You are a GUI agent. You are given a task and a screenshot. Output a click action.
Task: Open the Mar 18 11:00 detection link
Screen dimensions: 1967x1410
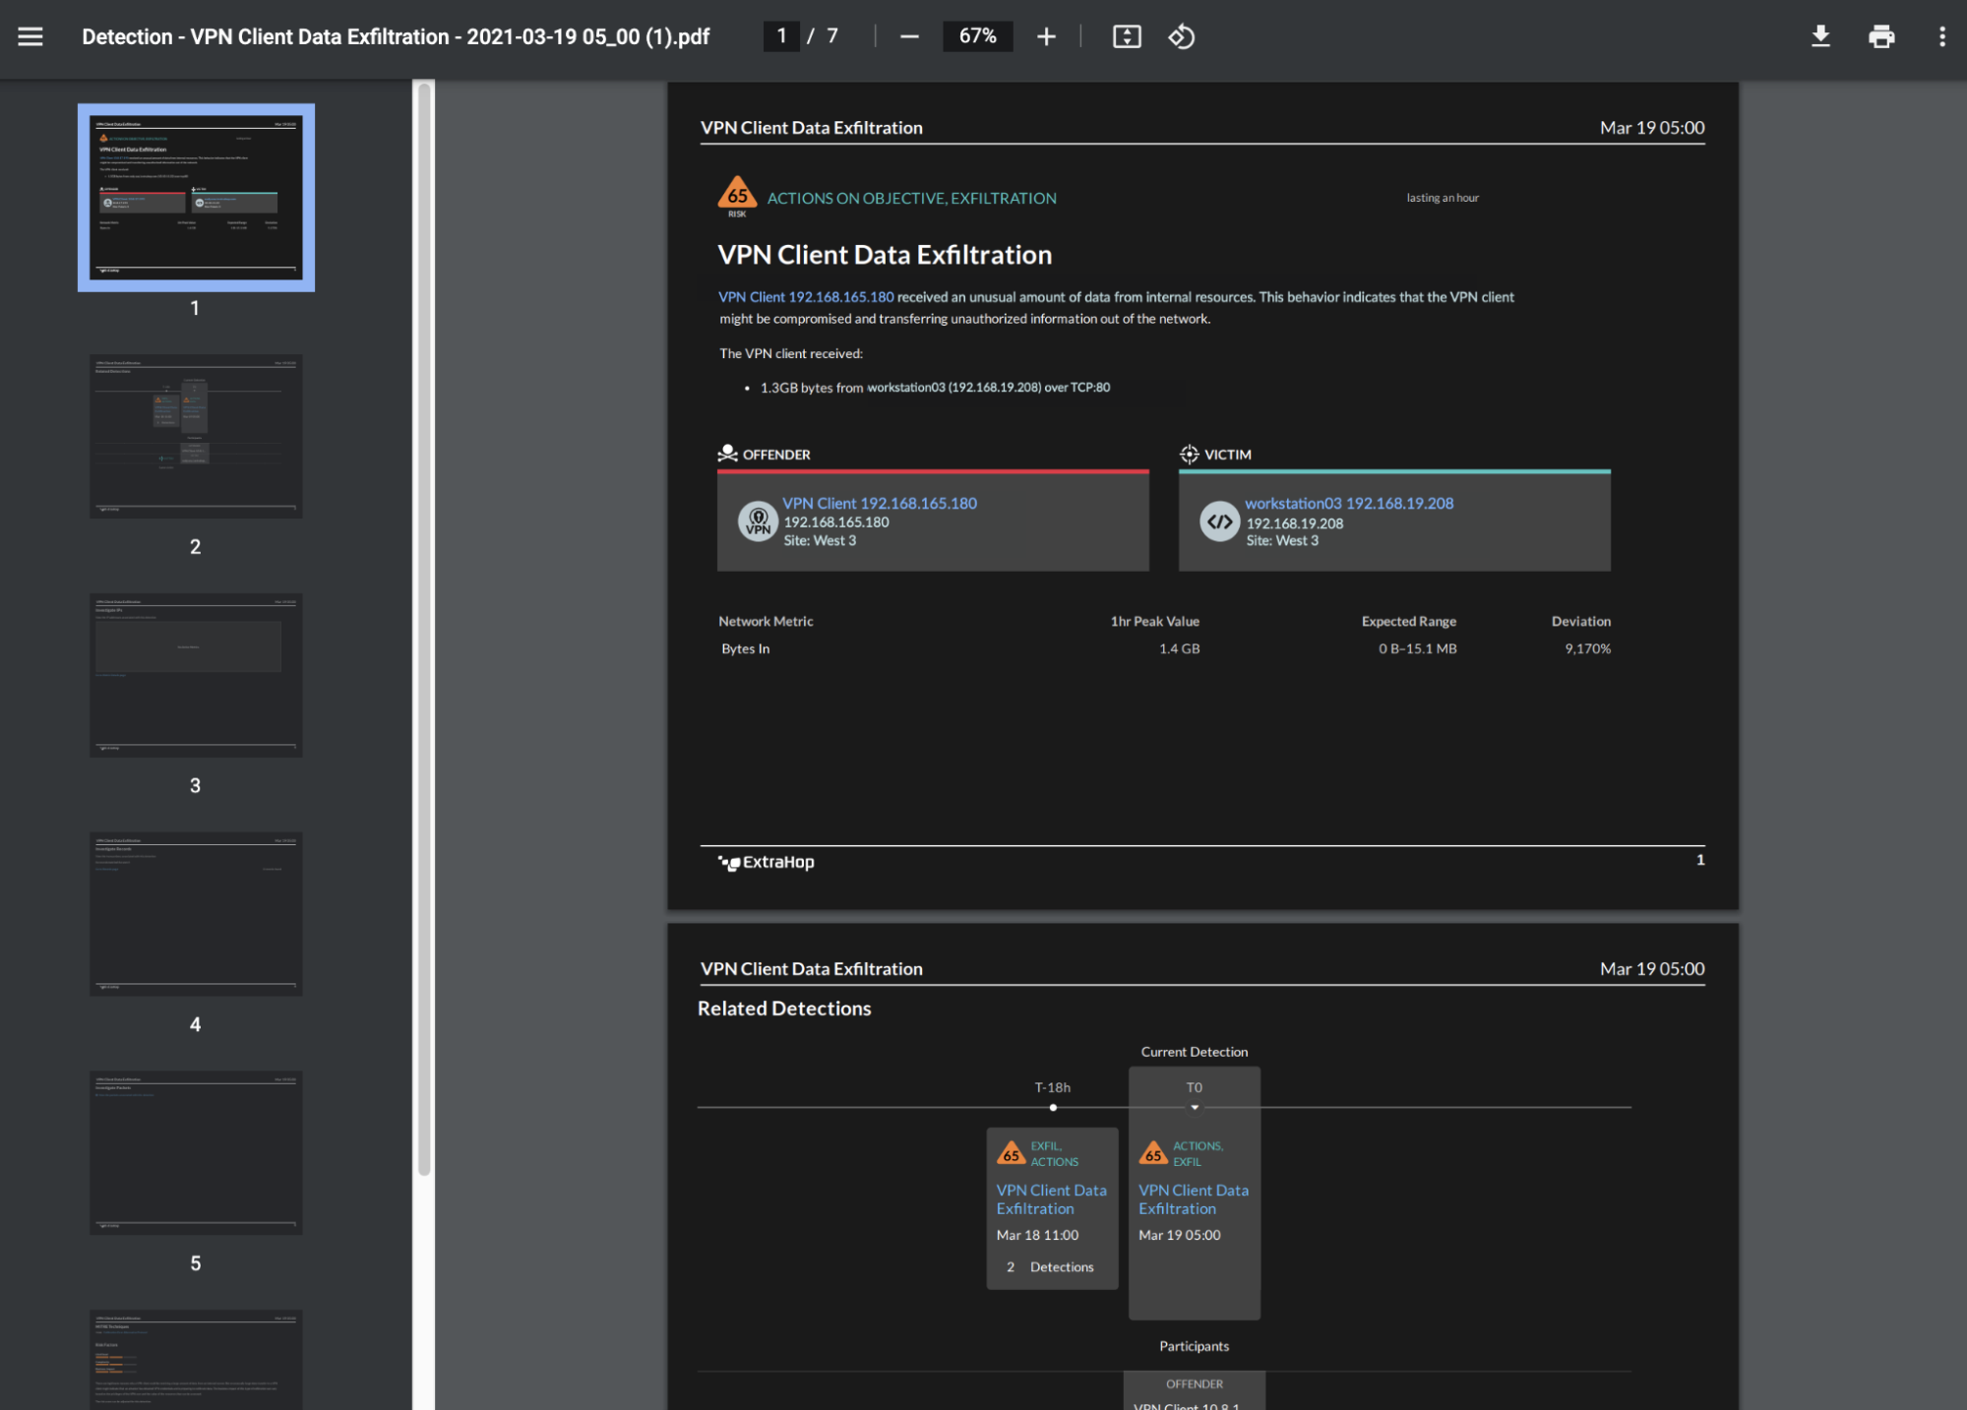tap(1051, 1199)
